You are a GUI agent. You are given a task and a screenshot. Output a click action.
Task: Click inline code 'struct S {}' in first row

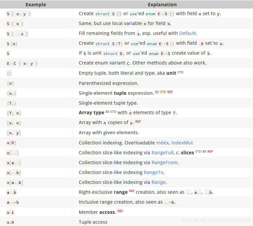(x=108, y=14)
